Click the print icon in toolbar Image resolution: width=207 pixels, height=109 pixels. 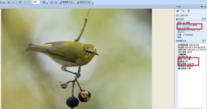point(4,2)
